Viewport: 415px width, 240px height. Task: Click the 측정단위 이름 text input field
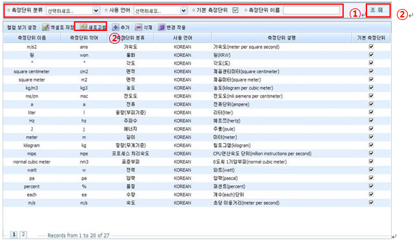312,10
